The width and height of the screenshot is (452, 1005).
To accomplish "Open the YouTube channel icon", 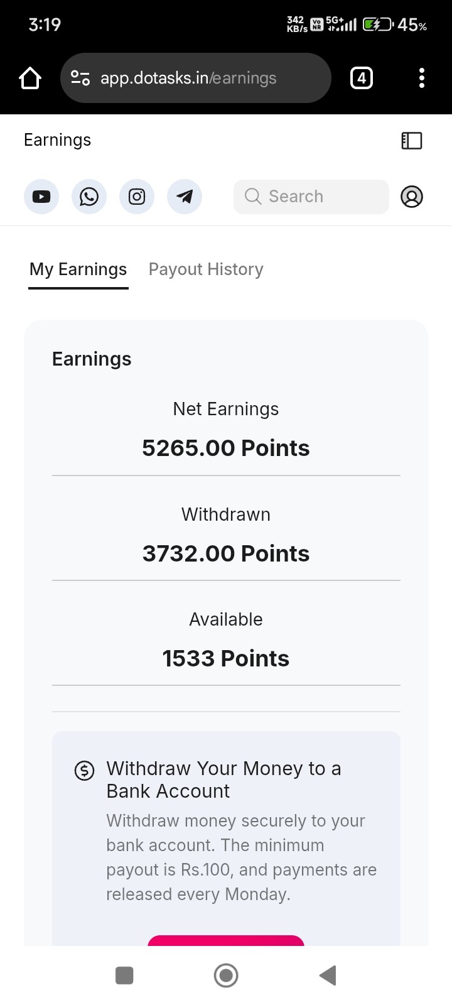I will (41, 197).
